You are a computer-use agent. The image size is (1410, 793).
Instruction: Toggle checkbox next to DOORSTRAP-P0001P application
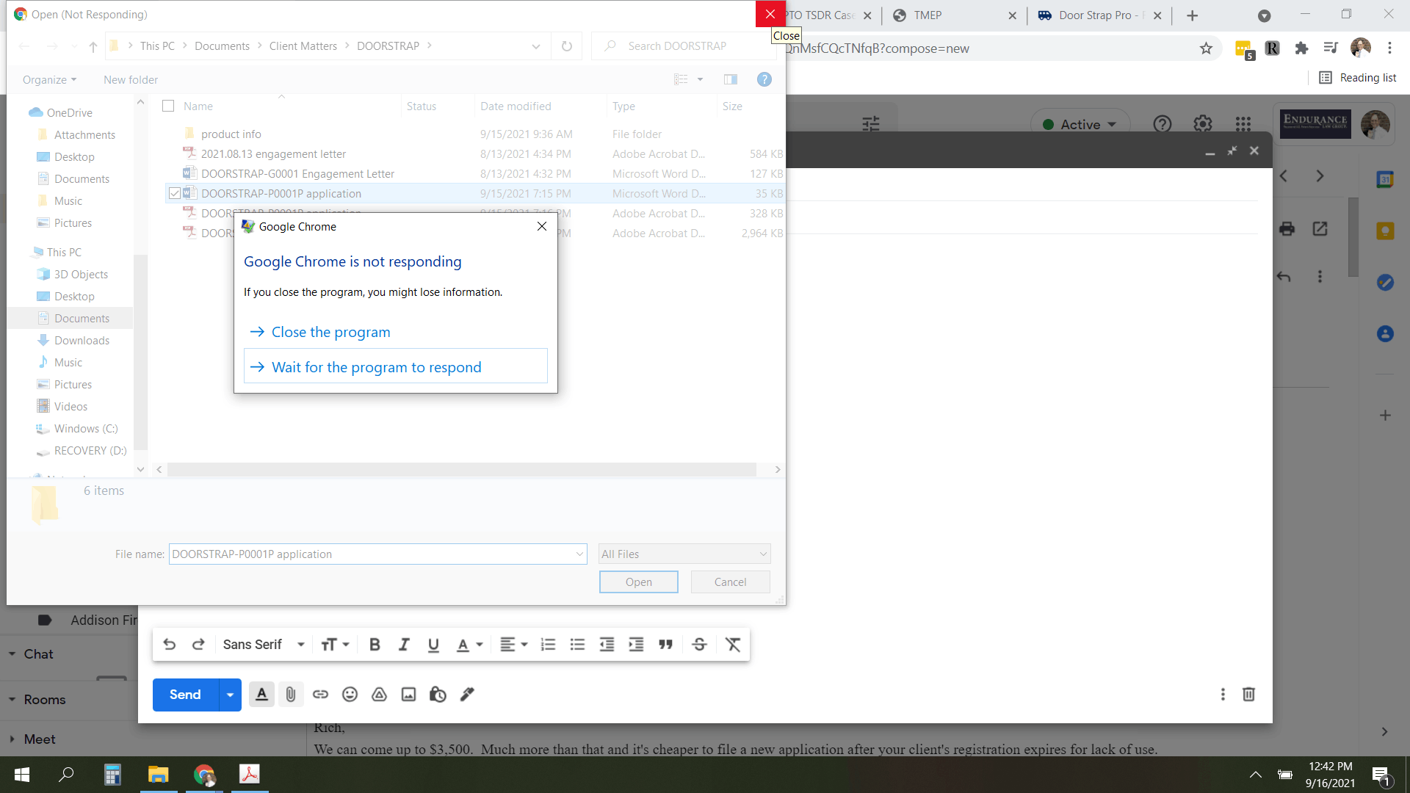174,192
